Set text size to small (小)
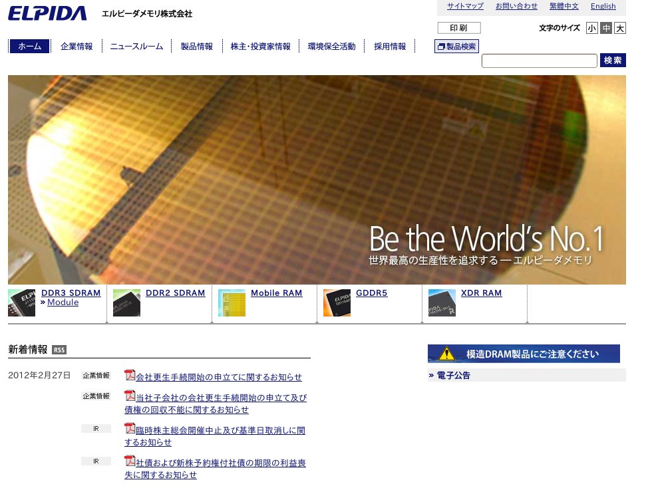This screenshot has height=504, width=650. coord(591,28)
